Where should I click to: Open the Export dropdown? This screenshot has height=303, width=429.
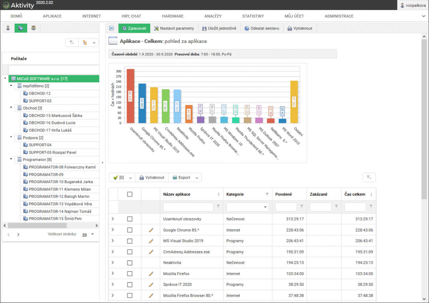(x=184, y=177)
